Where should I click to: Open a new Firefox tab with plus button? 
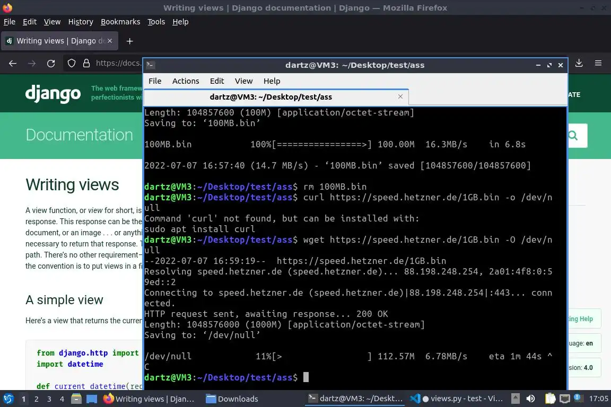point(130,41)
